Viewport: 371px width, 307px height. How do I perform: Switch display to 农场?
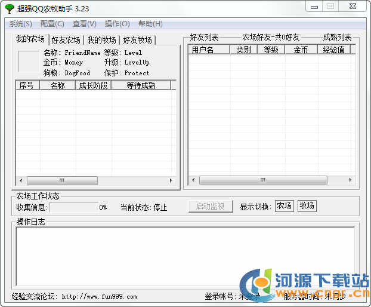[x=285, y=206]
